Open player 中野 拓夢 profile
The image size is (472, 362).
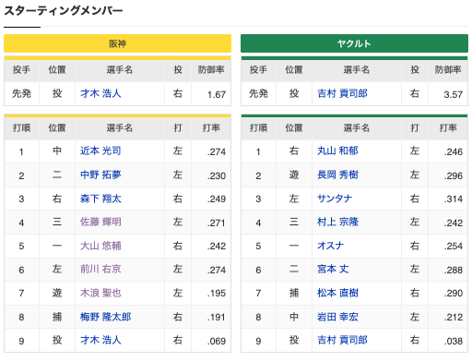(100, 175)
